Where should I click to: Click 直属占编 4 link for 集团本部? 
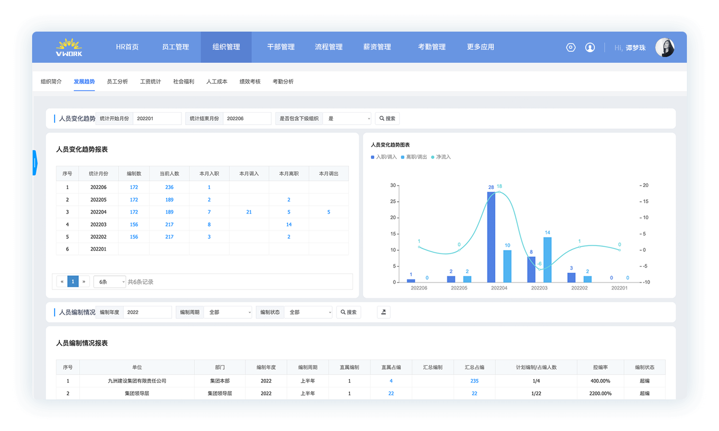[391, 381]
